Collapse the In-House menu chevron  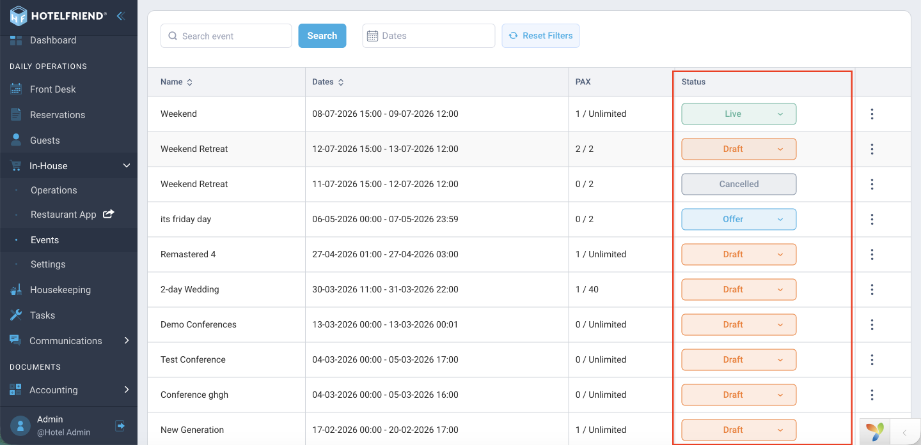(127, 166)
